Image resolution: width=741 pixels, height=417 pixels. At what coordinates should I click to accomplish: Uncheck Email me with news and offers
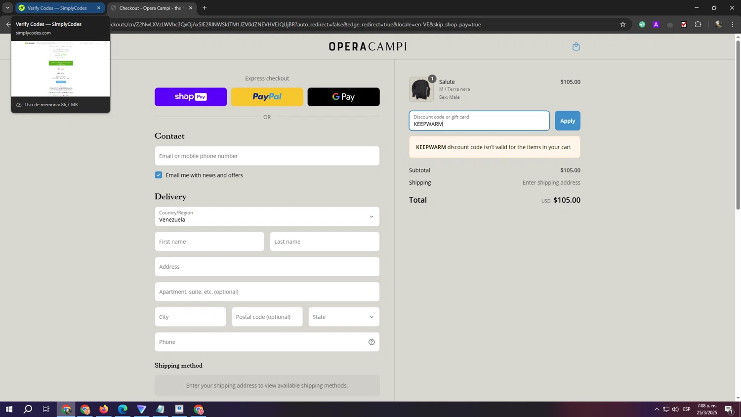159,175
